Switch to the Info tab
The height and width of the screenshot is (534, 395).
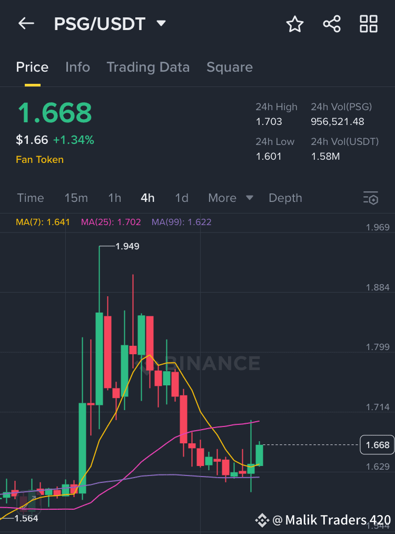click(77, 67)
